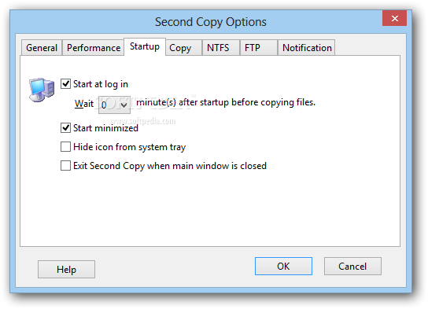Viewport: 428px width, 309px height.
Task: Click the Cancel button
Action: pyautogui.click(x=352, y=266)
